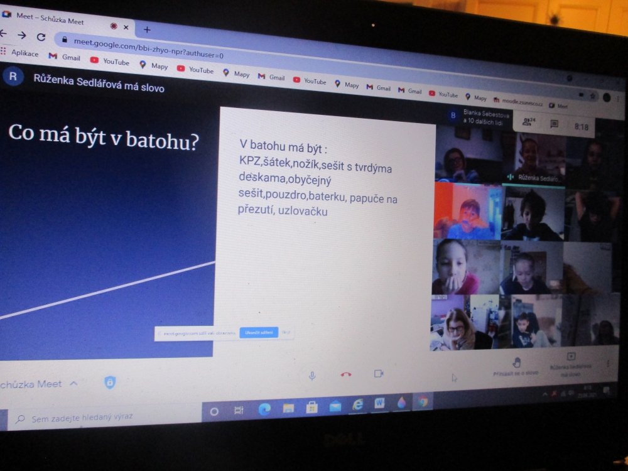Open the moodle.zsunesco.cz bookmark

[x=518, y=102]
